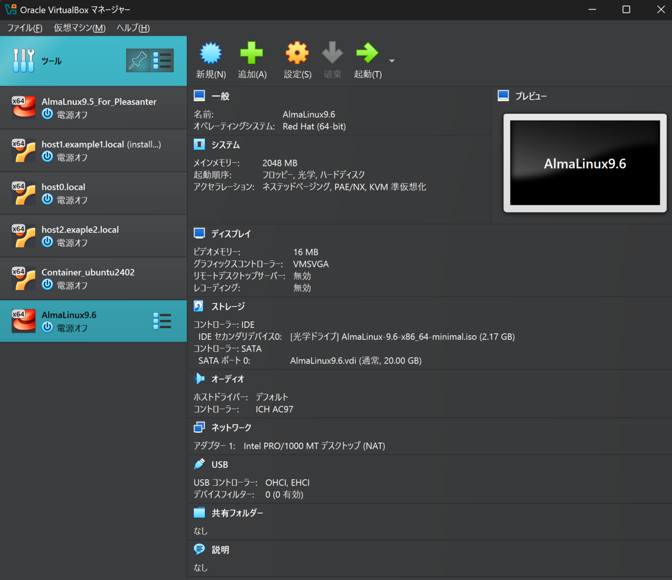Image resolution: width=672 pixels, height=580 pixels.
Task: Click Intel PRO/1000 MT adapter text
Action: point(314,446)
